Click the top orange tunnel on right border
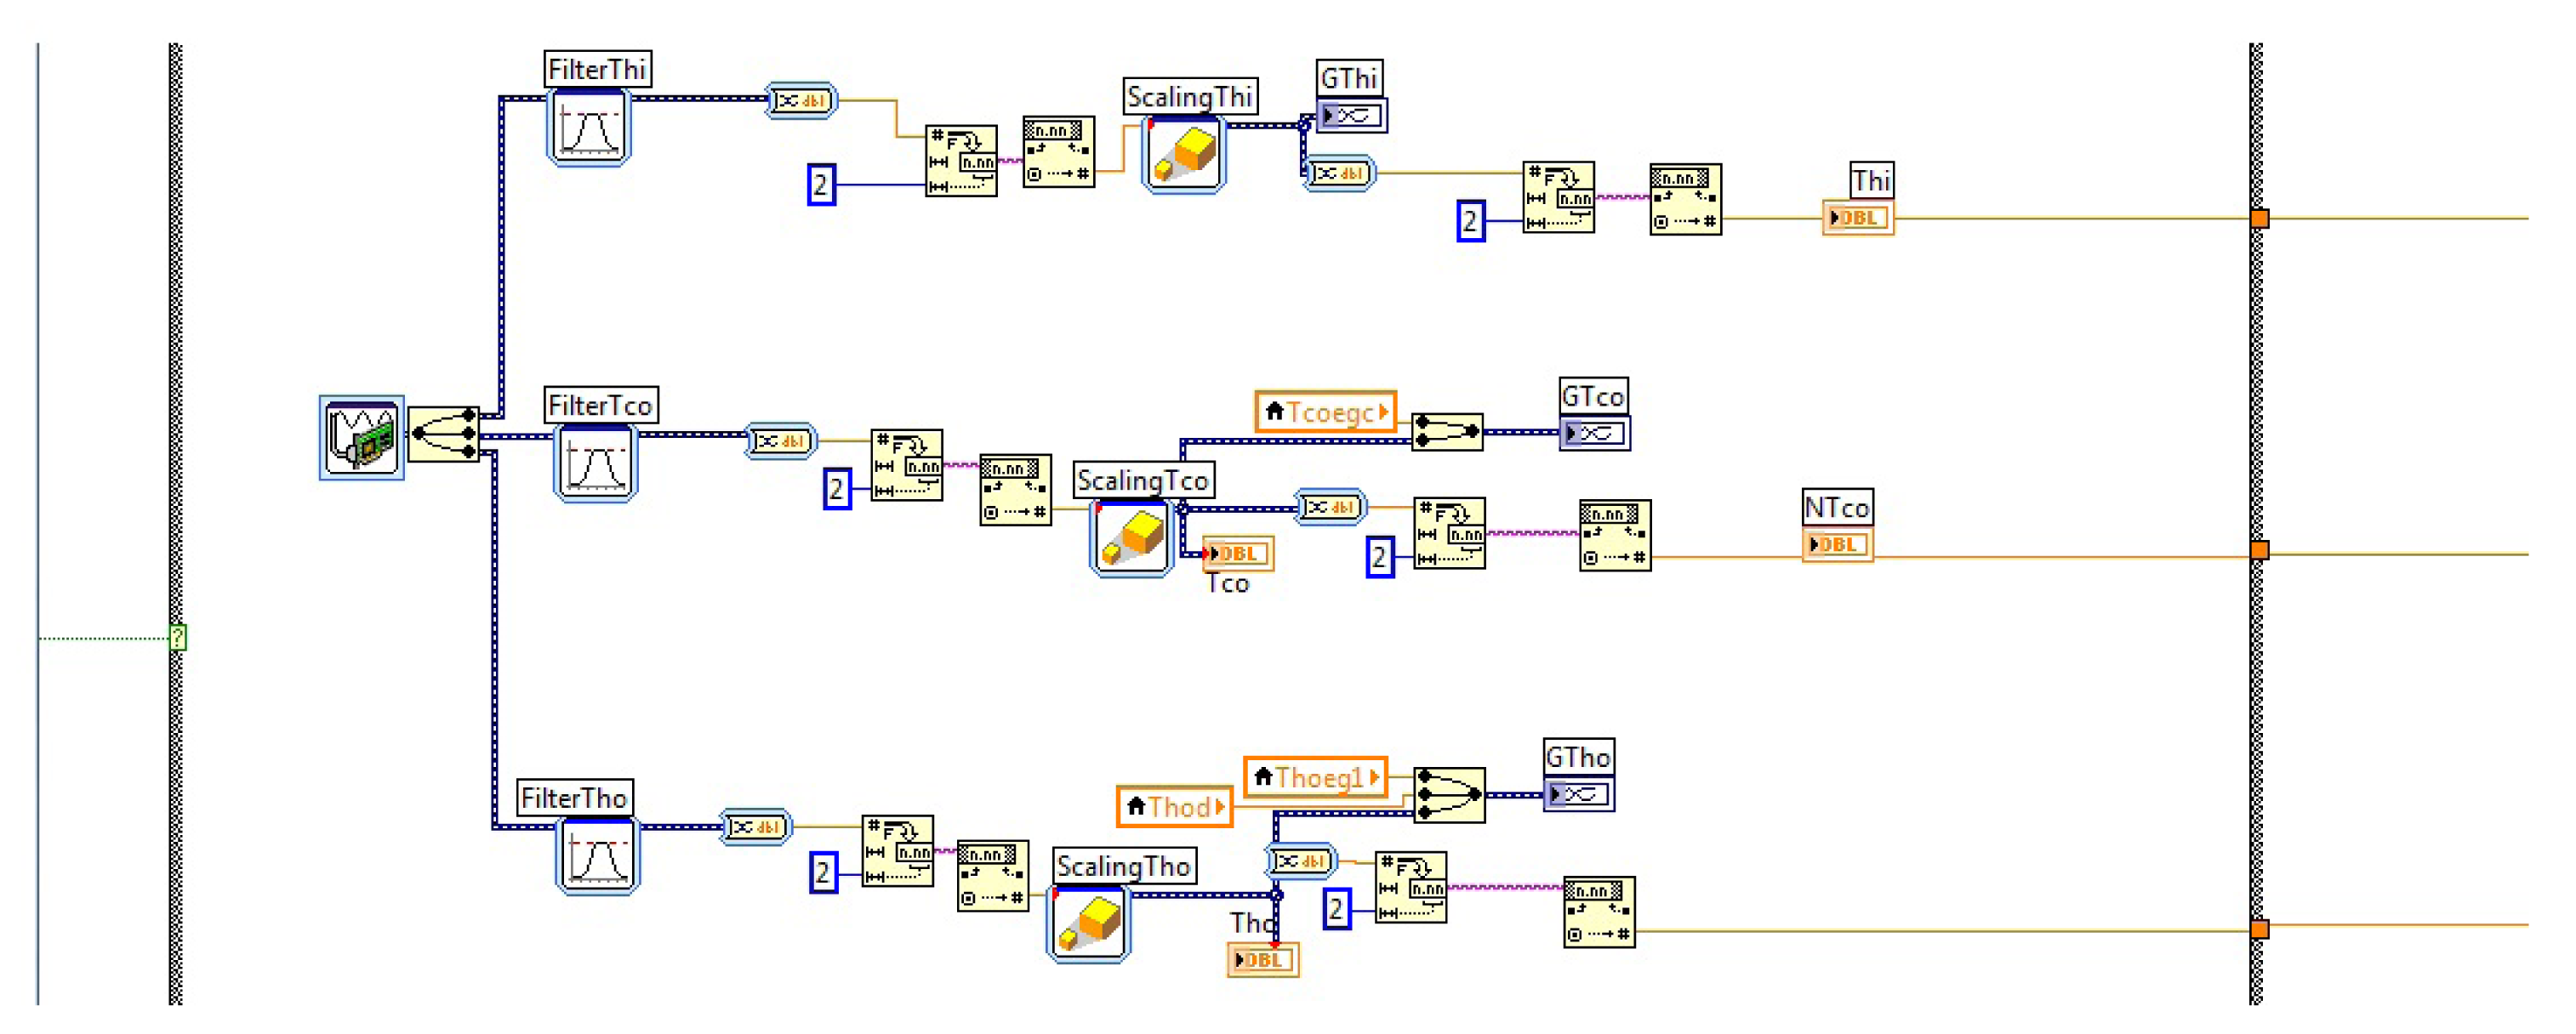2576x1034 pixels. point(2259,218)
